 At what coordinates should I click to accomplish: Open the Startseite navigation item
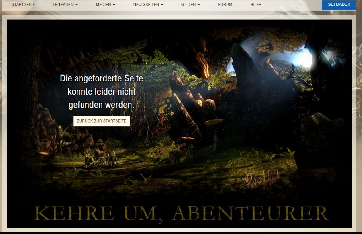pyautogui.click(x=23, y=4)
